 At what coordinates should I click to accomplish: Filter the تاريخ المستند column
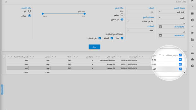click(x=118, y=57)
